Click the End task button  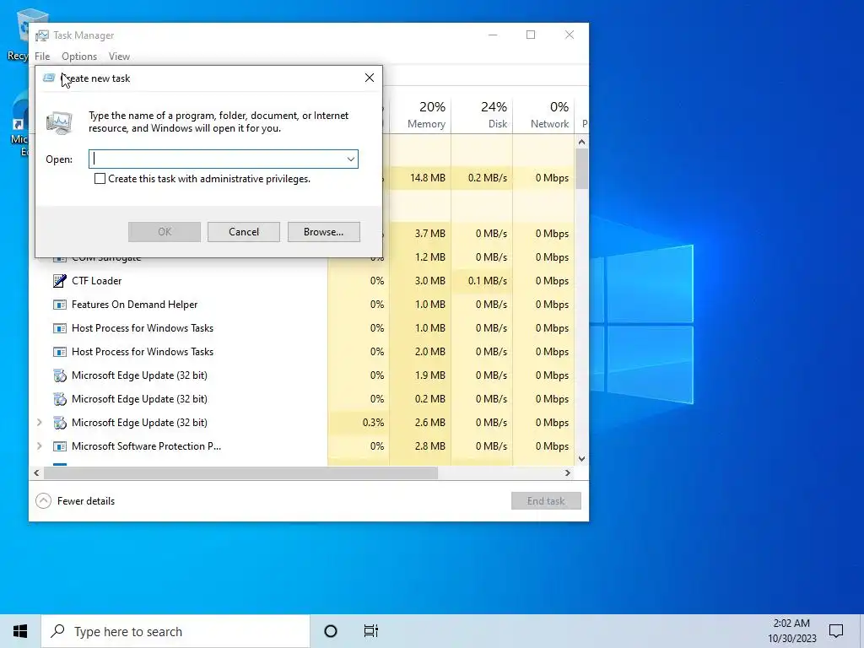546,501
